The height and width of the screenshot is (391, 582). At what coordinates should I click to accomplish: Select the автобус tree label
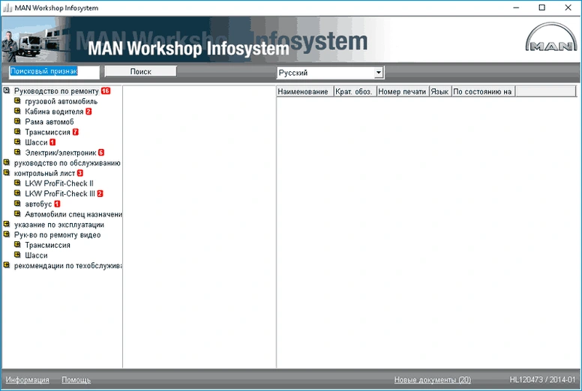click(38, 204)
